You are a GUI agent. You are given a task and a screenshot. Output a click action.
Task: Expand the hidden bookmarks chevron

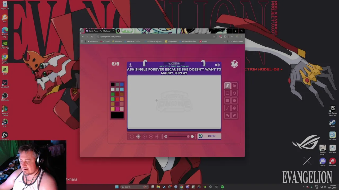(224, 41)
